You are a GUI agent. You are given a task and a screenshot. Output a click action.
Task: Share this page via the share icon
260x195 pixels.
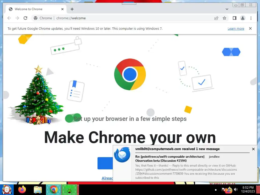pos(216,18)
